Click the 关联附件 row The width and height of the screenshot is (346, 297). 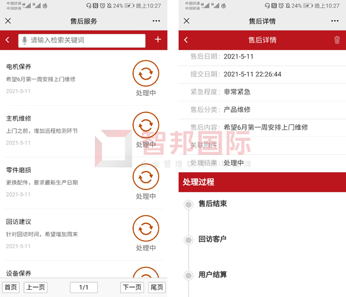[x=262, y=145]
